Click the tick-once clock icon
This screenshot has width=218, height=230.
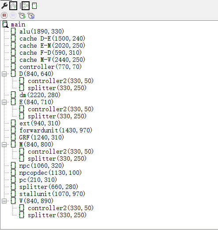coord(31,15)
